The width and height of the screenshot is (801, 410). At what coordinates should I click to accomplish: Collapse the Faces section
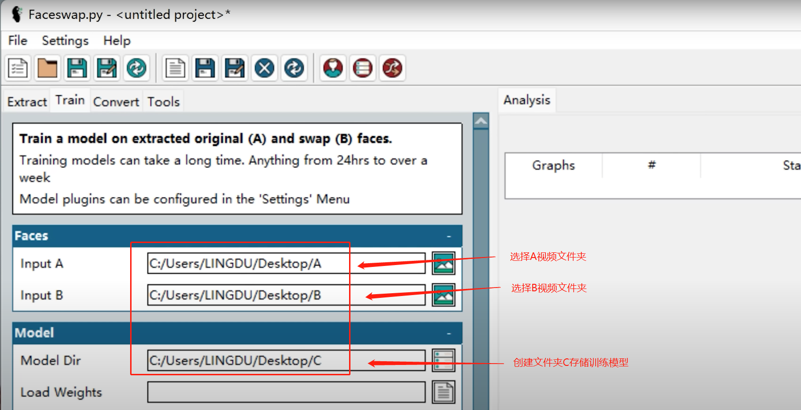[x=449, y=236]
